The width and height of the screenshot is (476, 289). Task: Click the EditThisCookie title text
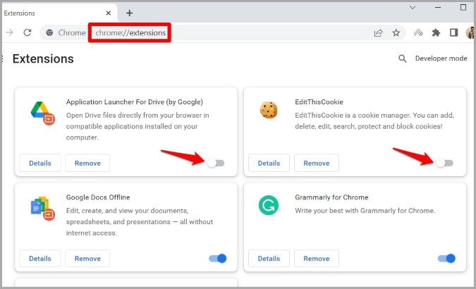[x=319, y=102]
